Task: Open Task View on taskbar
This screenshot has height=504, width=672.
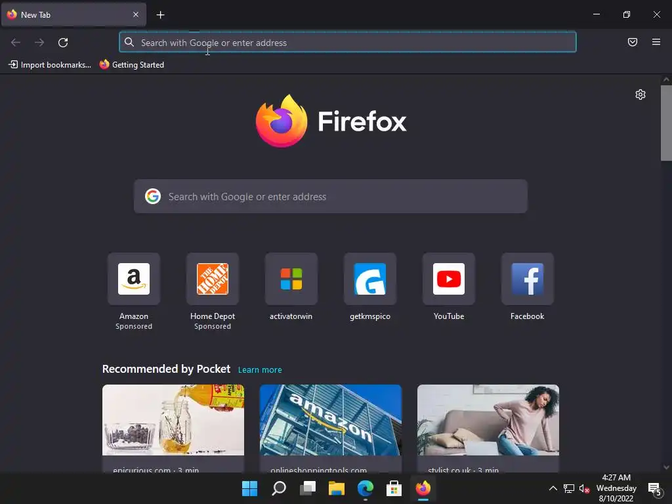Action: click(x=308, y=488)
